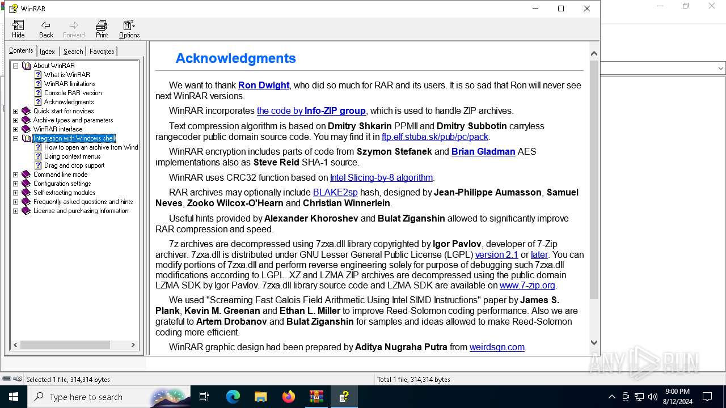Screen dimensions: 726x408
Task: Open the Windows Start menu
Action: click(14, 397)
